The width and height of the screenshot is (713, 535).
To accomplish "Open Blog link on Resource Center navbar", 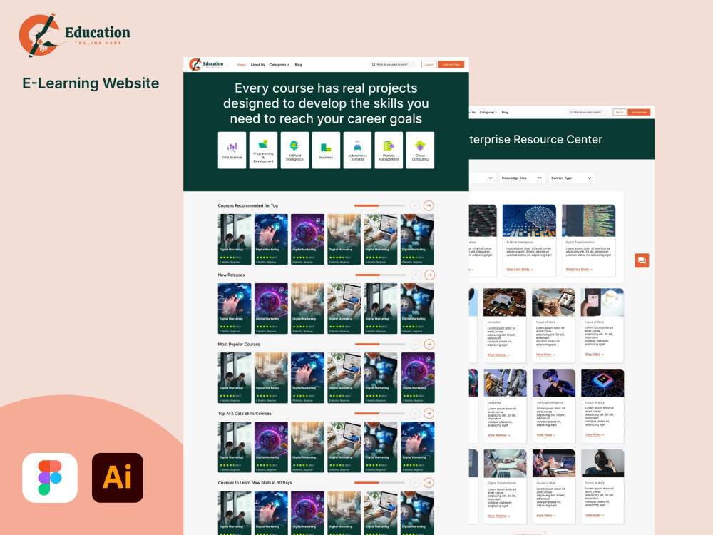I will (505, 113).
